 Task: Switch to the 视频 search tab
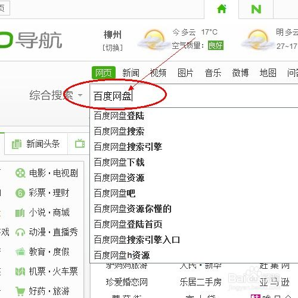[x=158, y=73]
